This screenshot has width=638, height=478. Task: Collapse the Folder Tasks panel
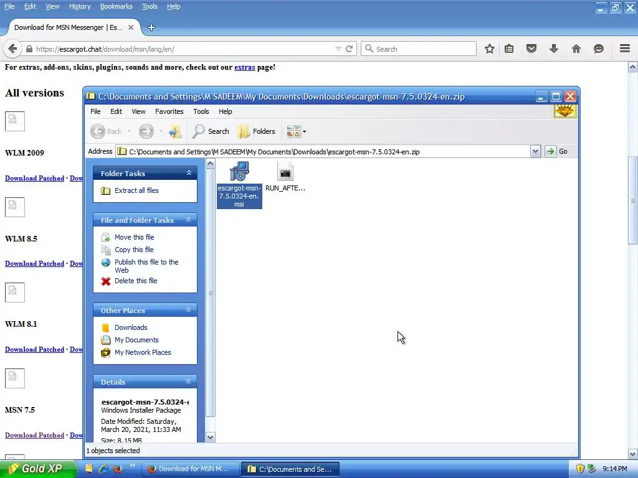(x=189, y=173)
